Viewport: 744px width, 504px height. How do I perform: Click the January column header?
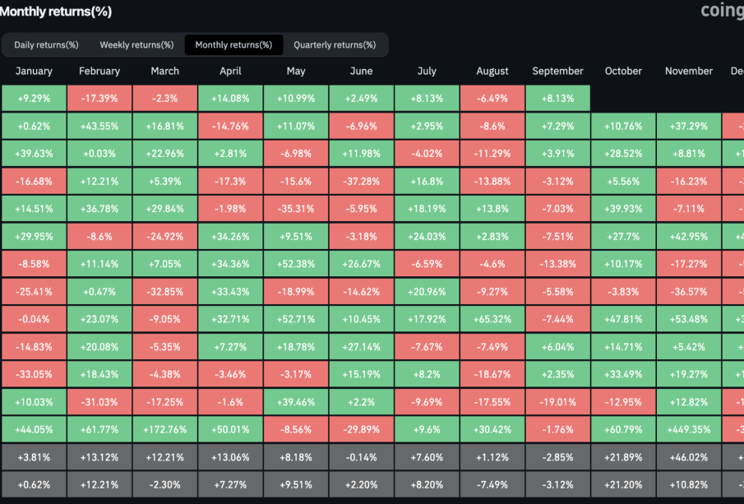pos(34,71)
